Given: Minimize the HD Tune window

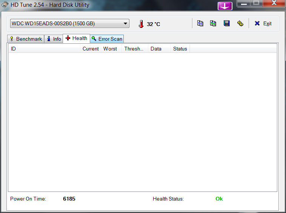Looking at the screenshot, I should (244, 3).
